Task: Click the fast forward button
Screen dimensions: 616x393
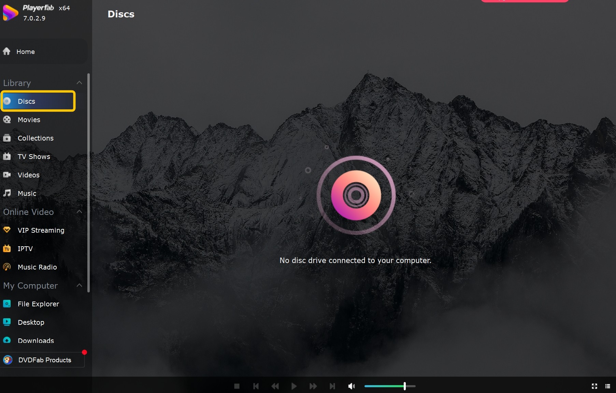Action: tap(313, 386)
